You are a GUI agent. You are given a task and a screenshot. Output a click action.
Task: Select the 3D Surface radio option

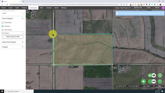tap(3, 23)
